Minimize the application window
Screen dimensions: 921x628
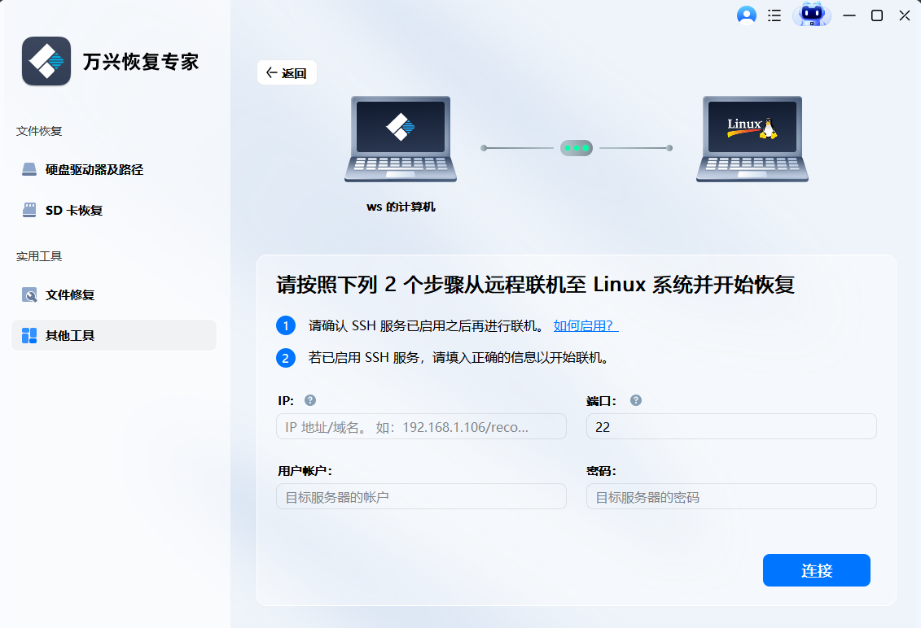click(849, 15)
